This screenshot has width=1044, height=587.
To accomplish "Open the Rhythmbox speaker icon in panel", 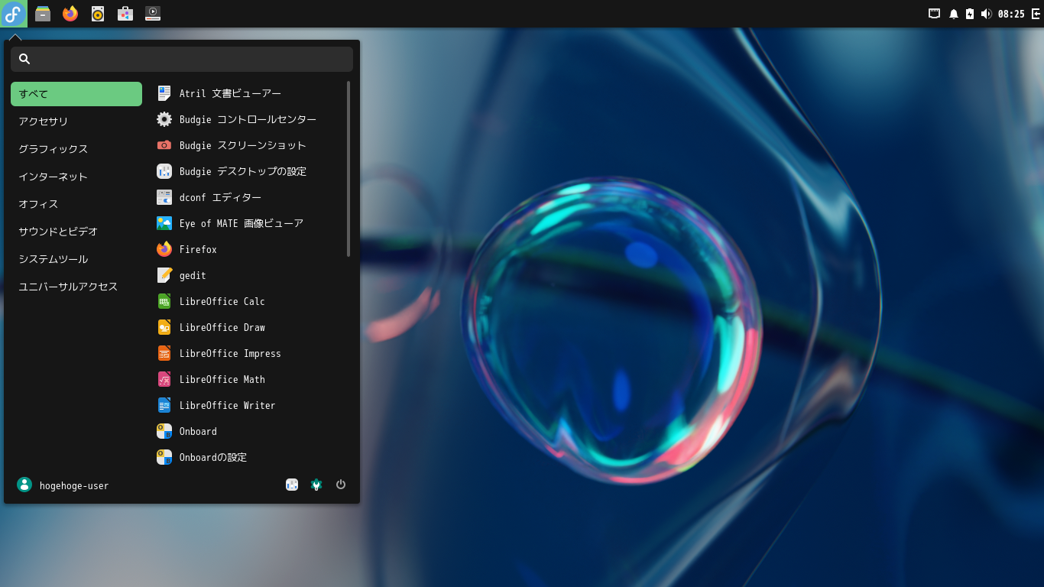I will coord(98,14).
